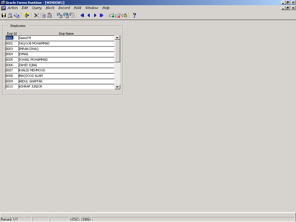Click the Enter Query icon
The image size is (296, 222).
click(60, 15)
